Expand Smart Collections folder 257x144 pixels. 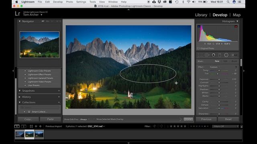click(24, 112)
